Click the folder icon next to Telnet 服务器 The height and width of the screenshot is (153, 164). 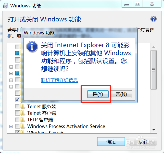(x=23, y=106)
